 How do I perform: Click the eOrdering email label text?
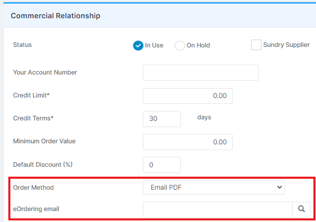[x=36, y=209]
